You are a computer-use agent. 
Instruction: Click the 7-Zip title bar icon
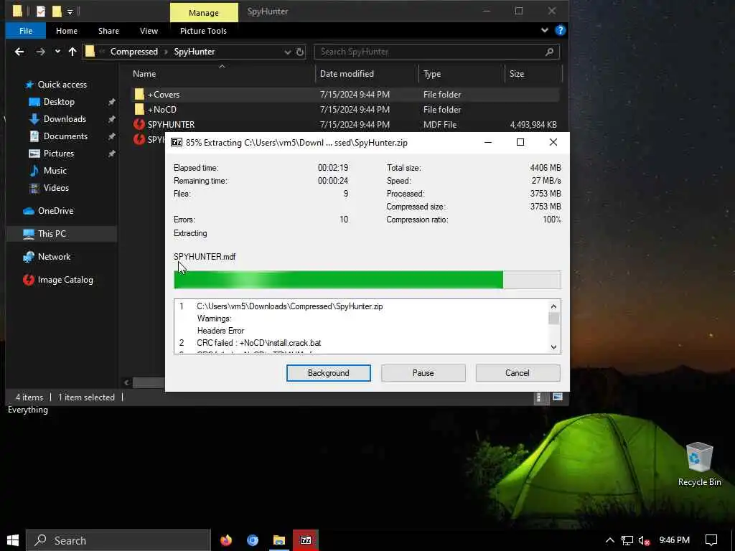pyautogui.click(x=177, y=143)
